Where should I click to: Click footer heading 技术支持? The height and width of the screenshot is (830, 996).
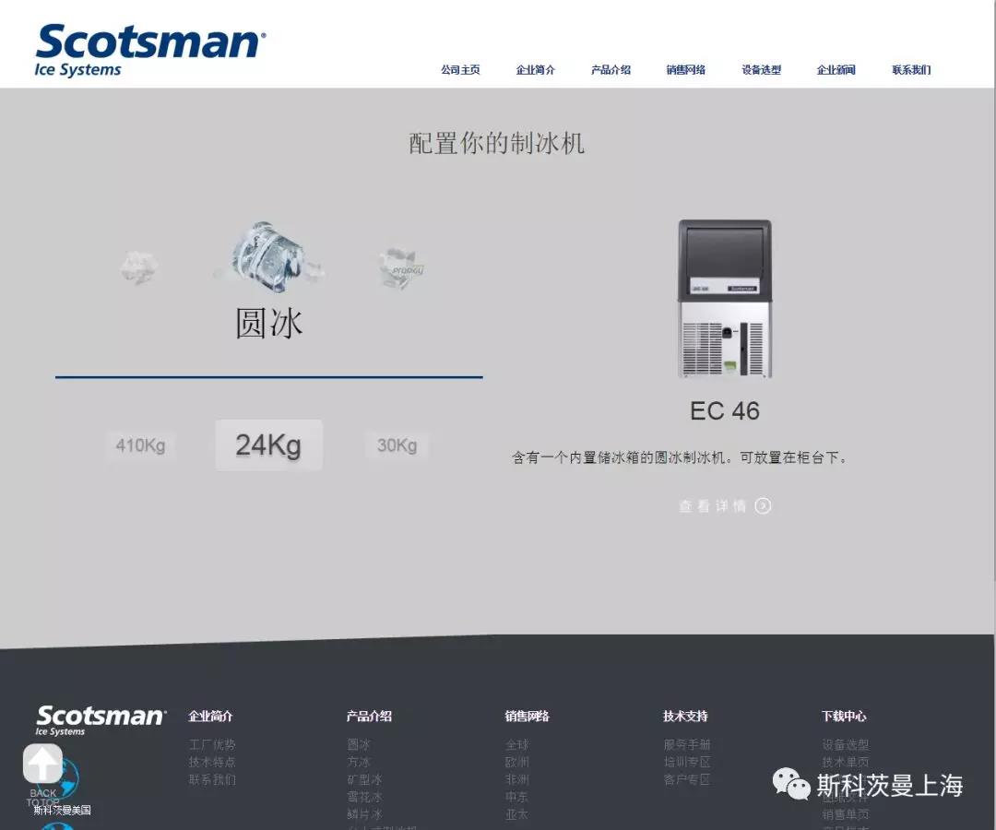coord(685,717)
